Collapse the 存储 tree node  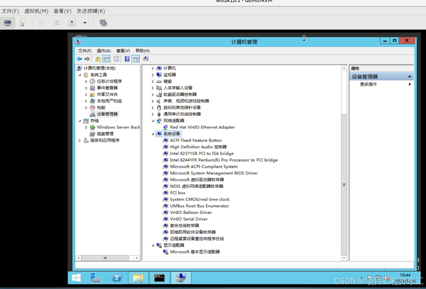pos(80,120)
